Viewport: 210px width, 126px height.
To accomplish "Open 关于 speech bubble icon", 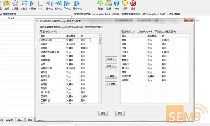I will pos(125,3).
